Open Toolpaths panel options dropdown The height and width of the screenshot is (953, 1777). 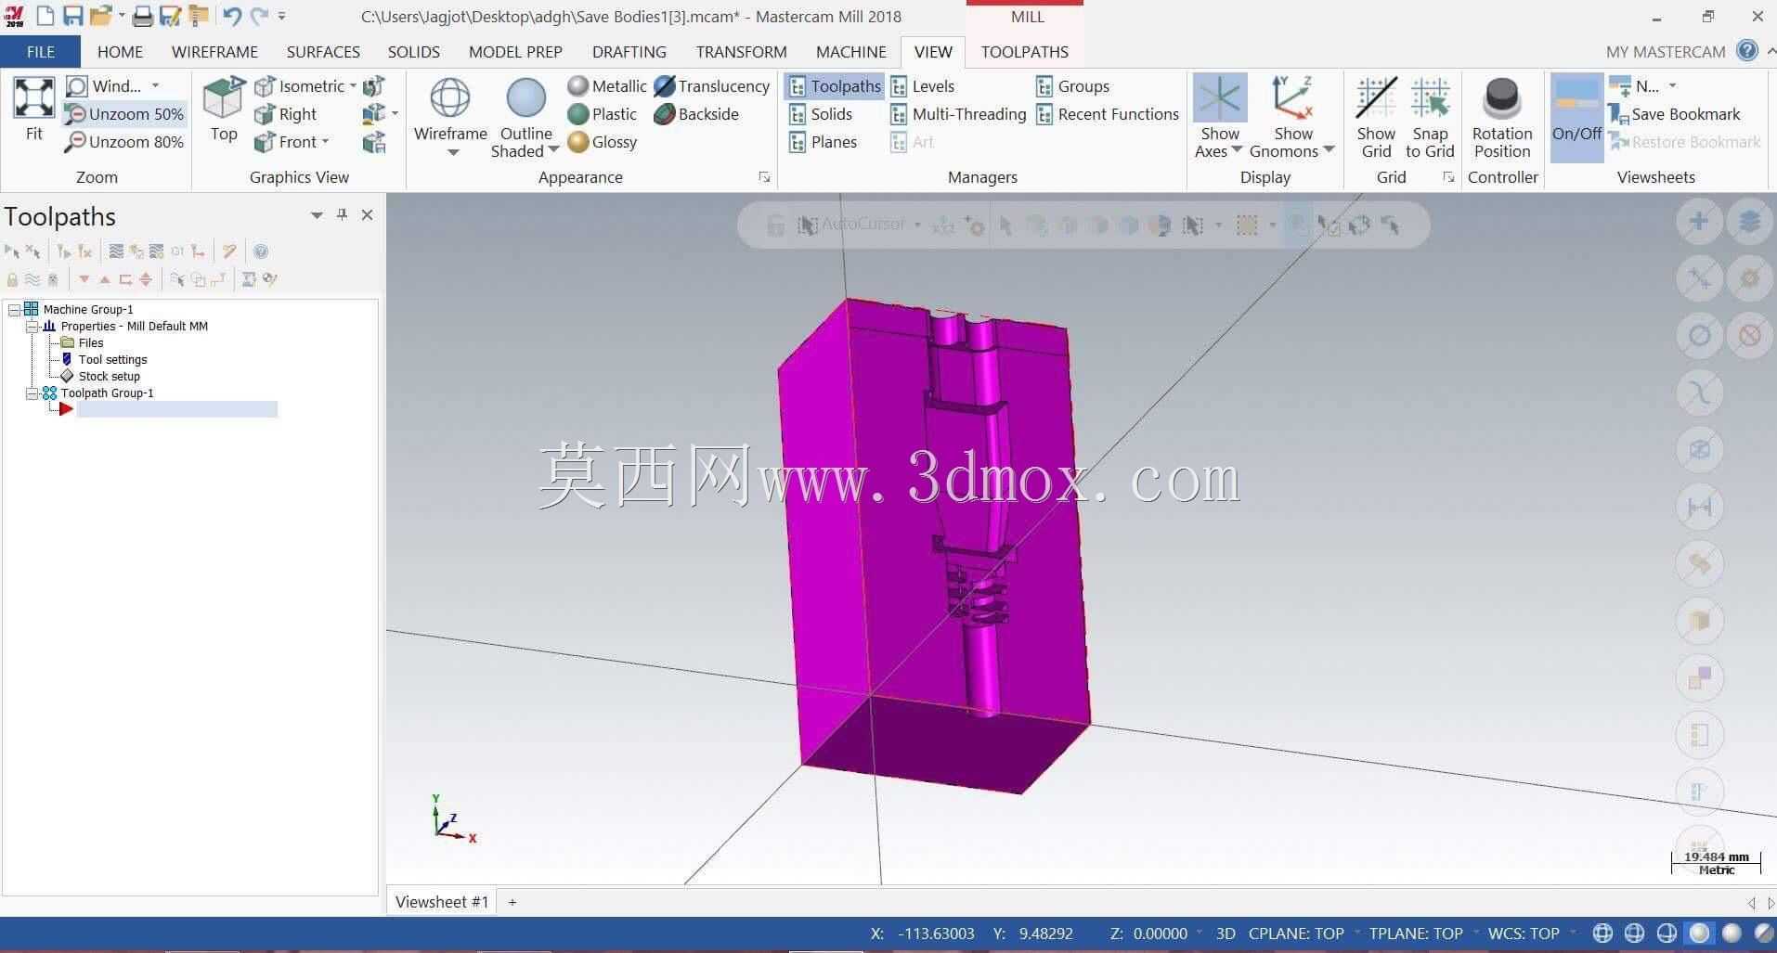317,215
